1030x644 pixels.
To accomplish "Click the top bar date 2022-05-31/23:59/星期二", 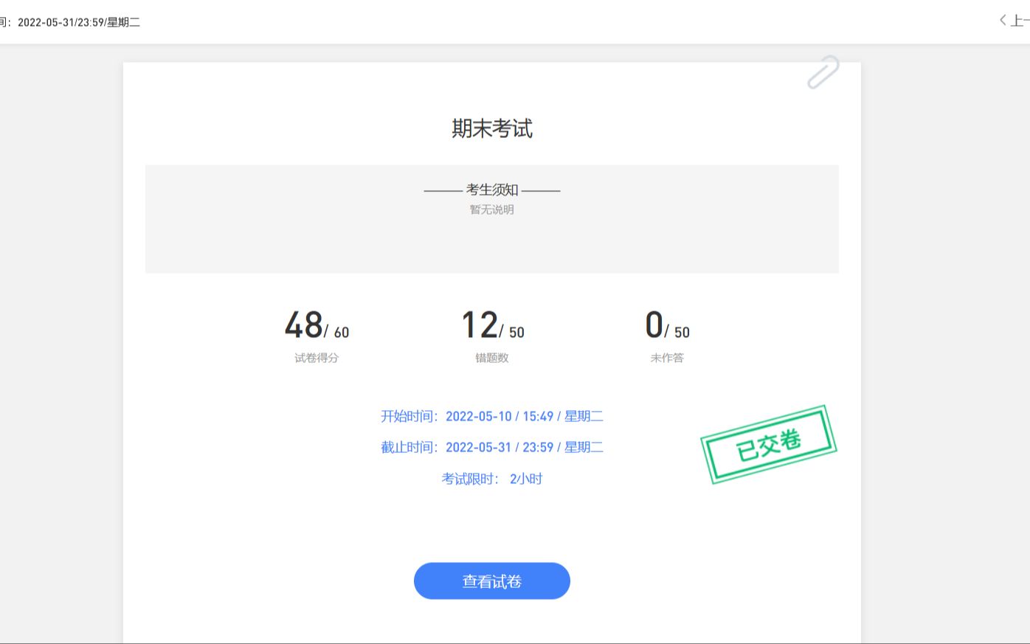I will pos(79,22).
